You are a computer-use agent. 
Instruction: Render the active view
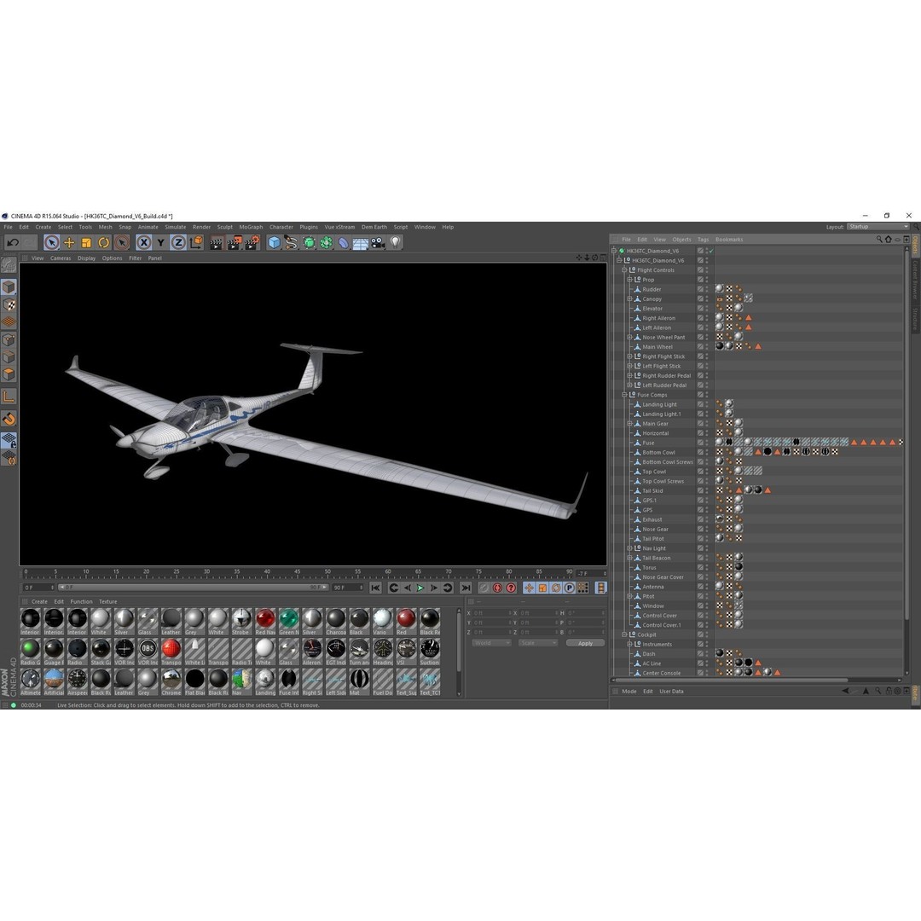point(216,242)
